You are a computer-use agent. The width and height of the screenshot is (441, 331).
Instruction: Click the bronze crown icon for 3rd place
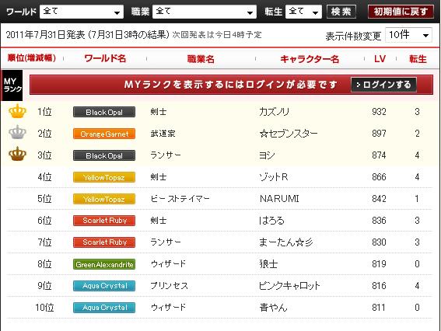pos(17,154)
